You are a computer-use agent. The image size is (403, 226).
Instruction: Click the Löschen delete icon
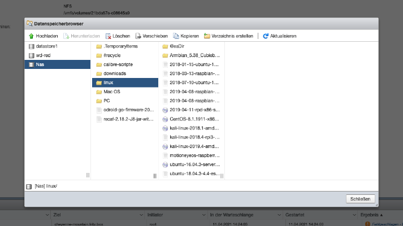[108, 36]
